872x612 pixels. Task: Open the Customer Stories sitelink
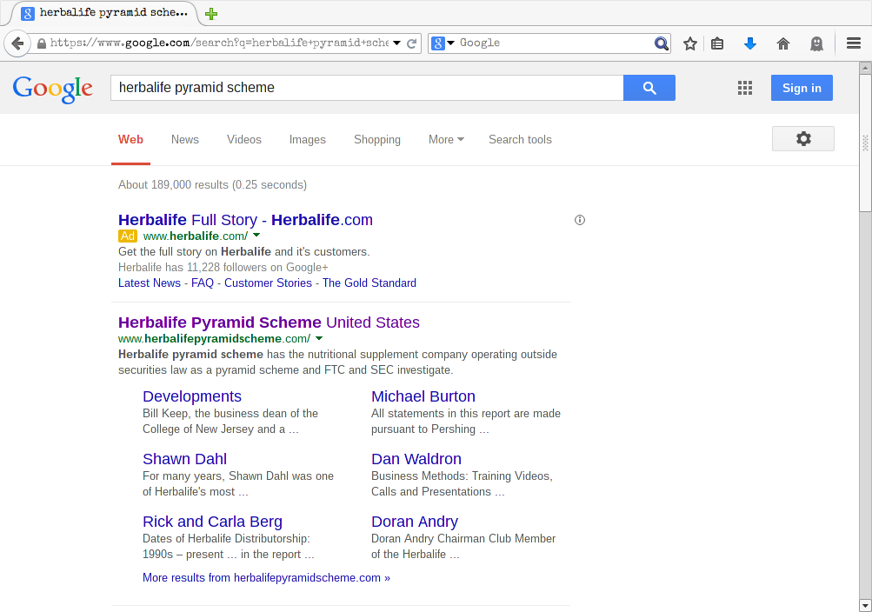pos(268,283)
